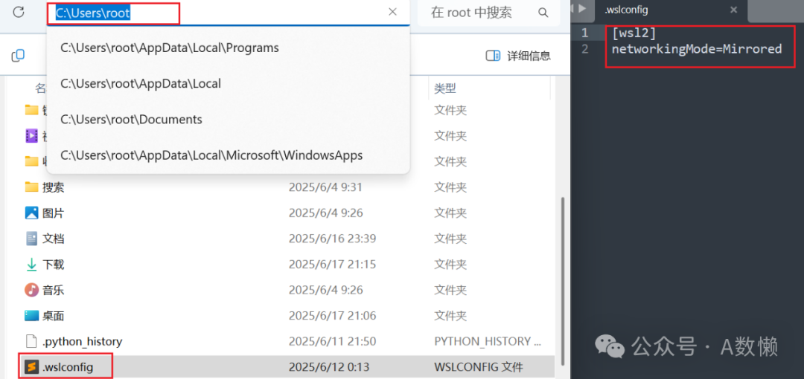This screenshot has height=379, width=804.
Task: Click the PYTHON_HISTORY type cell
Action: point(487,341)
